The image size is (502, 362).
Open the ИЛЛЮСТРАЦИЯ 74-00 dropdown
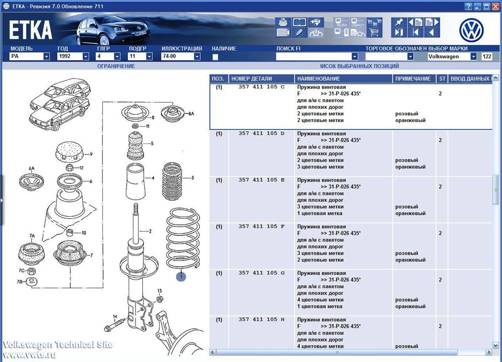pyautogui.click(x=197, y=56)
